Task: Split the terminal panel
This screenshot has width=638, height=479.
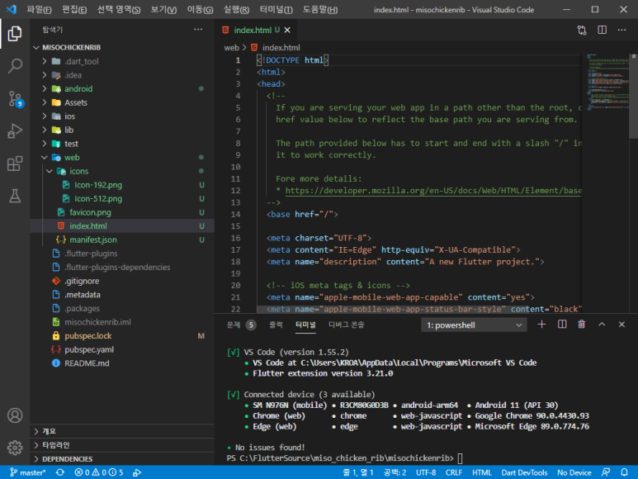Action: click(x=562, y=325)
